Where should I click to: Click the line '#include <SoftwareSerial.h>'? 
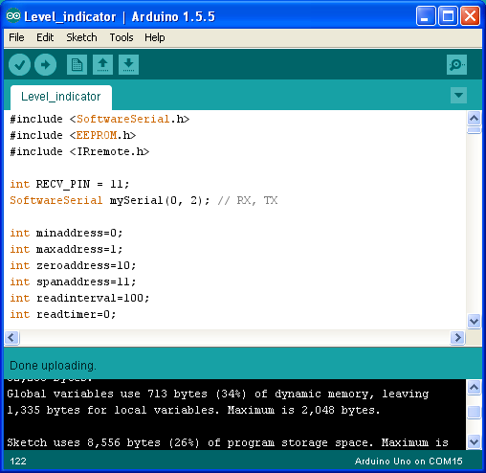click(x=99, y=119)
